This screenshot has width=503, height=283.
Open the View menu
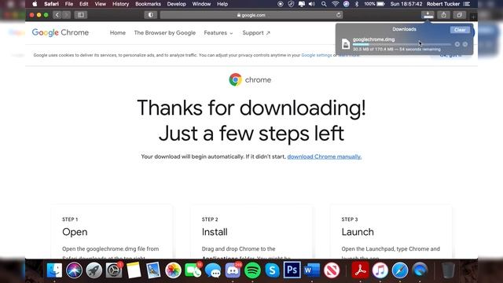click(100, 4)
